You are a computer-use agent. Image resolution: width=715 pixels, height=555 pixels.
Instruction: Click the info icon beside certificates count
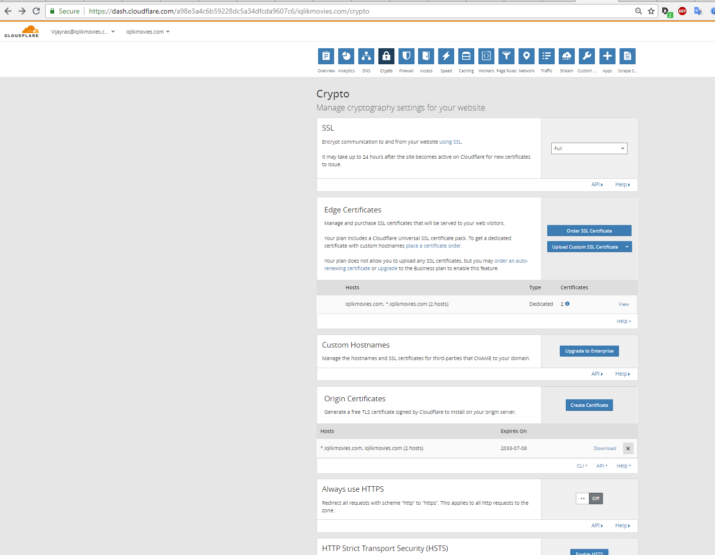(567, 304)
